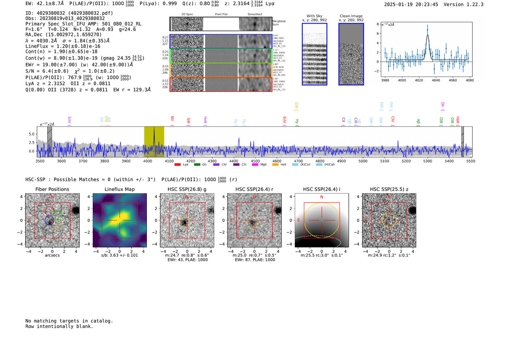
Task: Click the Weighted Sum 2D Spec cutout
Action: point(187,24)
